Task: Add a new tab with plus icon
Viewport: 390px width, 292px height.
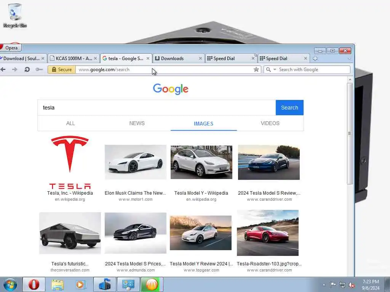Action: pyautogui.click(x=315, y=58)
